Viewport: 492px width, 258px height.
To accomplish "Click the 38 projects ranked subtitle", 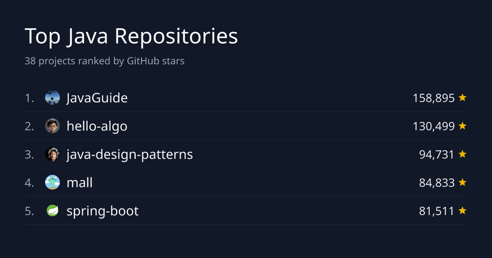I will [105, 61].
